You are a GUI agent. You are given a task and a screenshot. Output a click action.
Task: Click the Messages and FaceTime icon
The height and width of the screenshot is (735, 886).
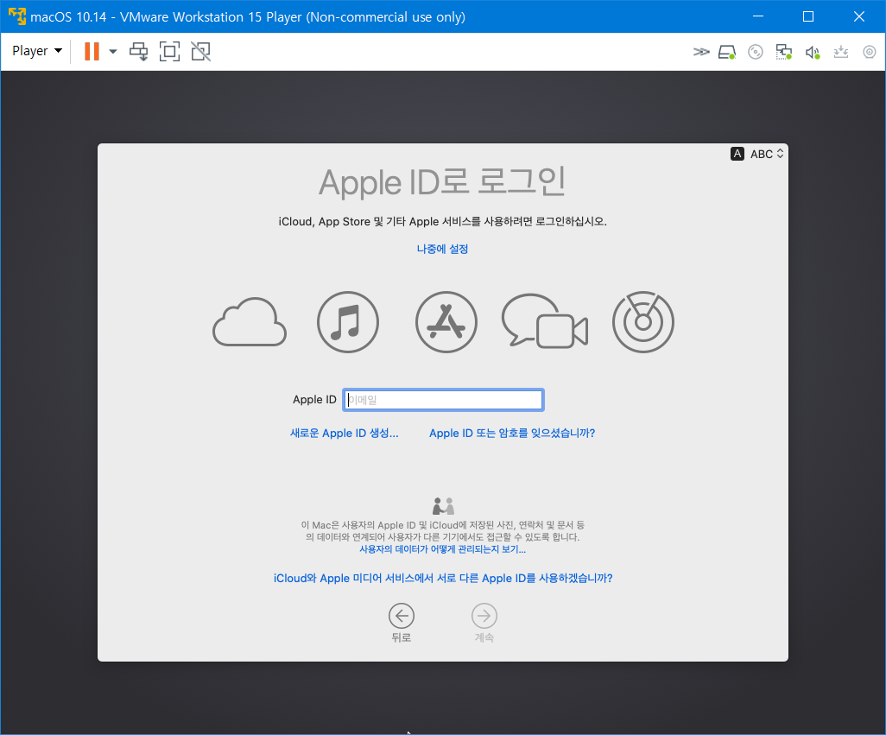click(x=545, y=321)
